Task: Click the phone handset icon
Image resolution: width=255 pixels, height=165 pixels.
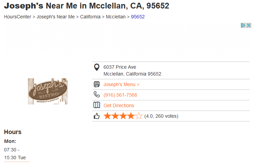Action: pyautogui.click(x=96, y=95)
